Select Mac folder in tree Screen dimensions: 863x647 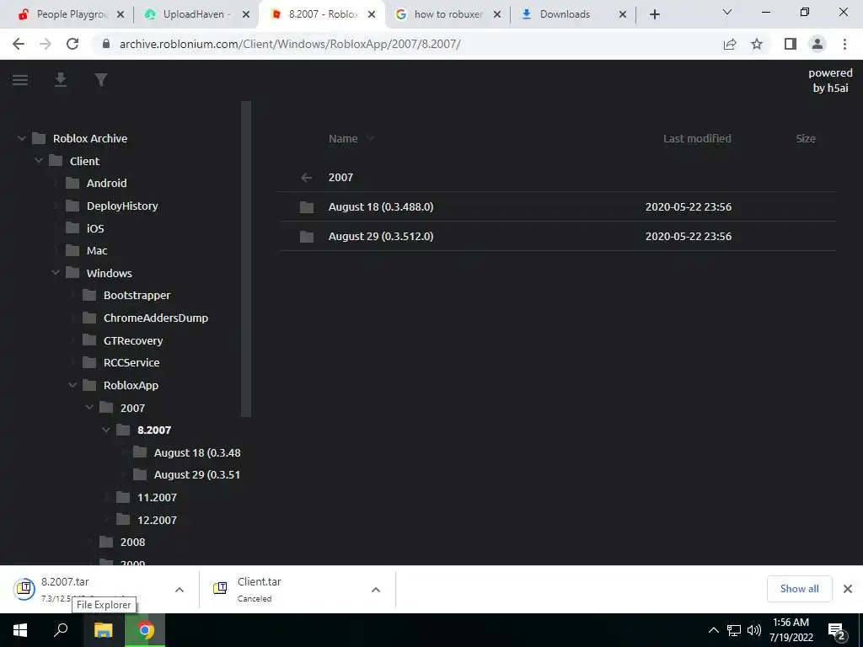[x=97, y=250]
